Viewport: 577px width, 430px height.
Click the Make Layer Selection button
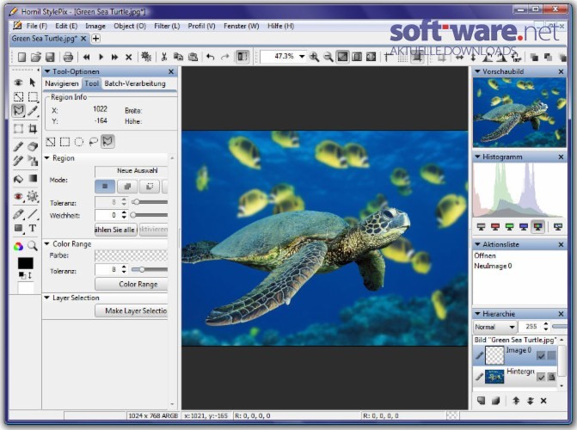tap(132, 311)
